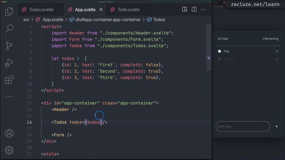This screenshot has width=285, height=160.
Task: Open the Search view in the activity bar
Action: 9,28
